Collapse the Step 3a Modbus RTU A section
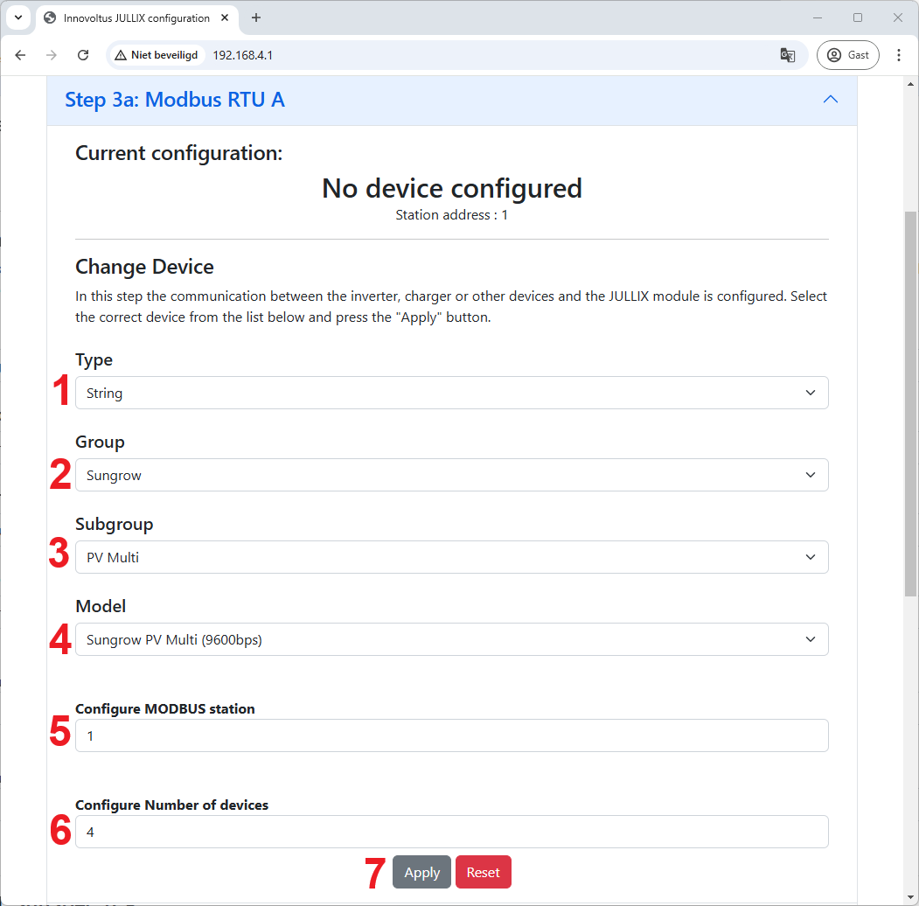Viewport: 919px width, 906px height. pyautogui.click(x=830, y=100)
